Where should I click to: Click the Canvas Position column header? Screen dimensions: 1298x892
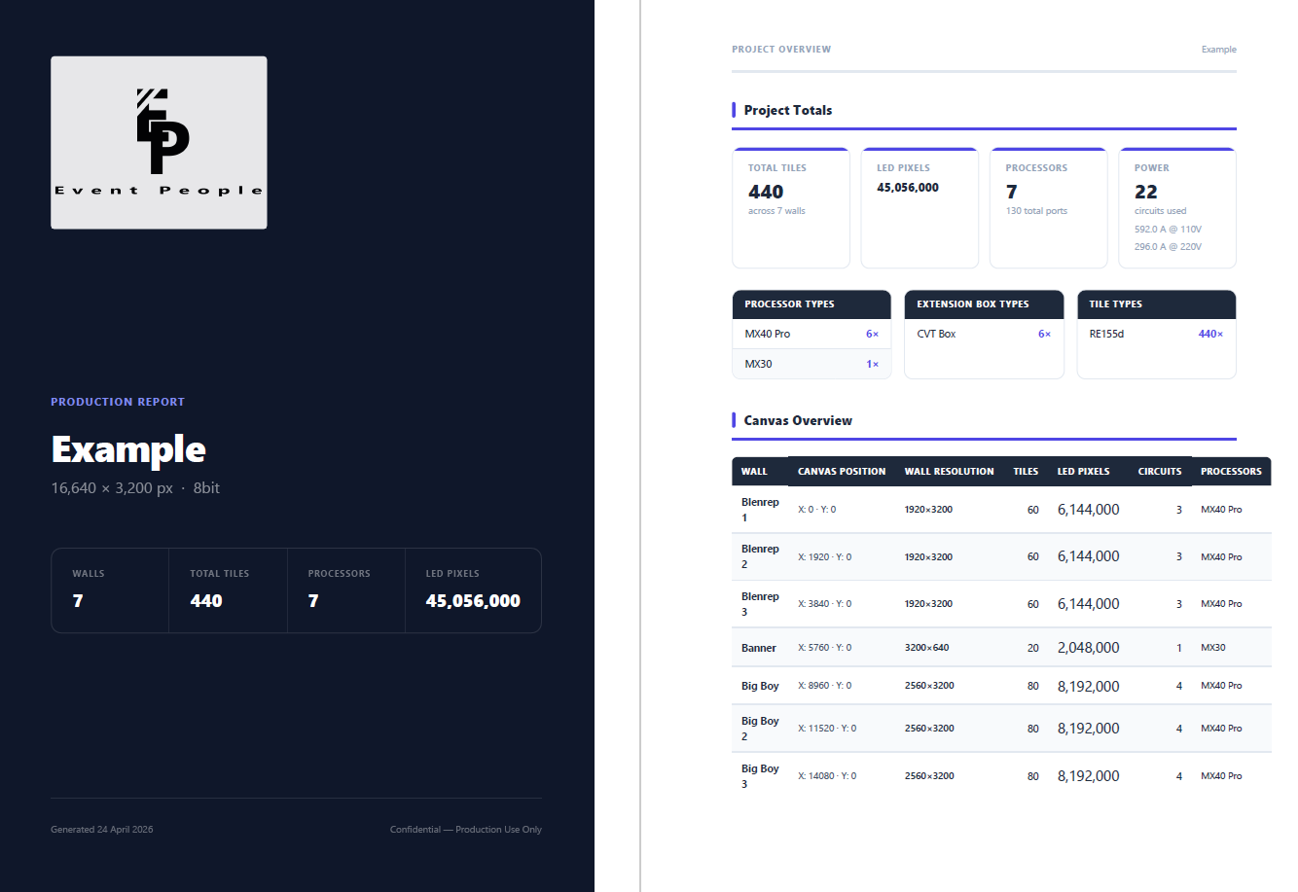click(x=841, y=472)
